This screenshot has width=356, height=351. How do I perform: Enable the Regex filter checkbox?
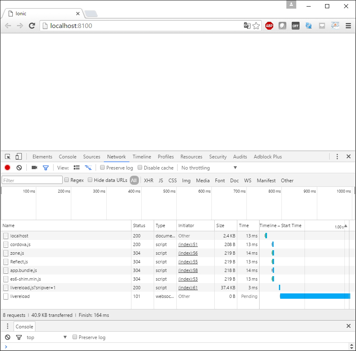[x=66, y=180]
